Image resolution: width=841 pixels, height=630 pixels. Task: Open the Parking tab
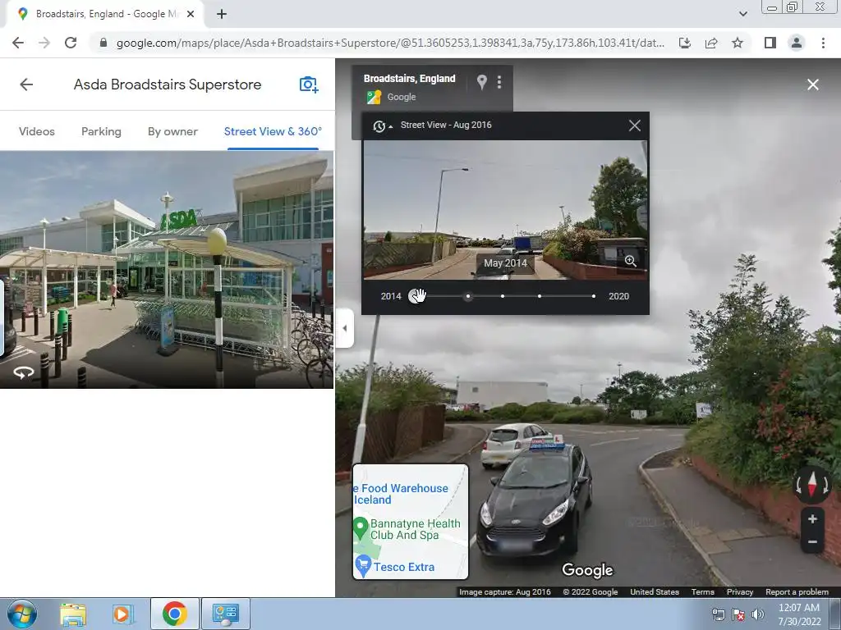[x=101, y=132]
